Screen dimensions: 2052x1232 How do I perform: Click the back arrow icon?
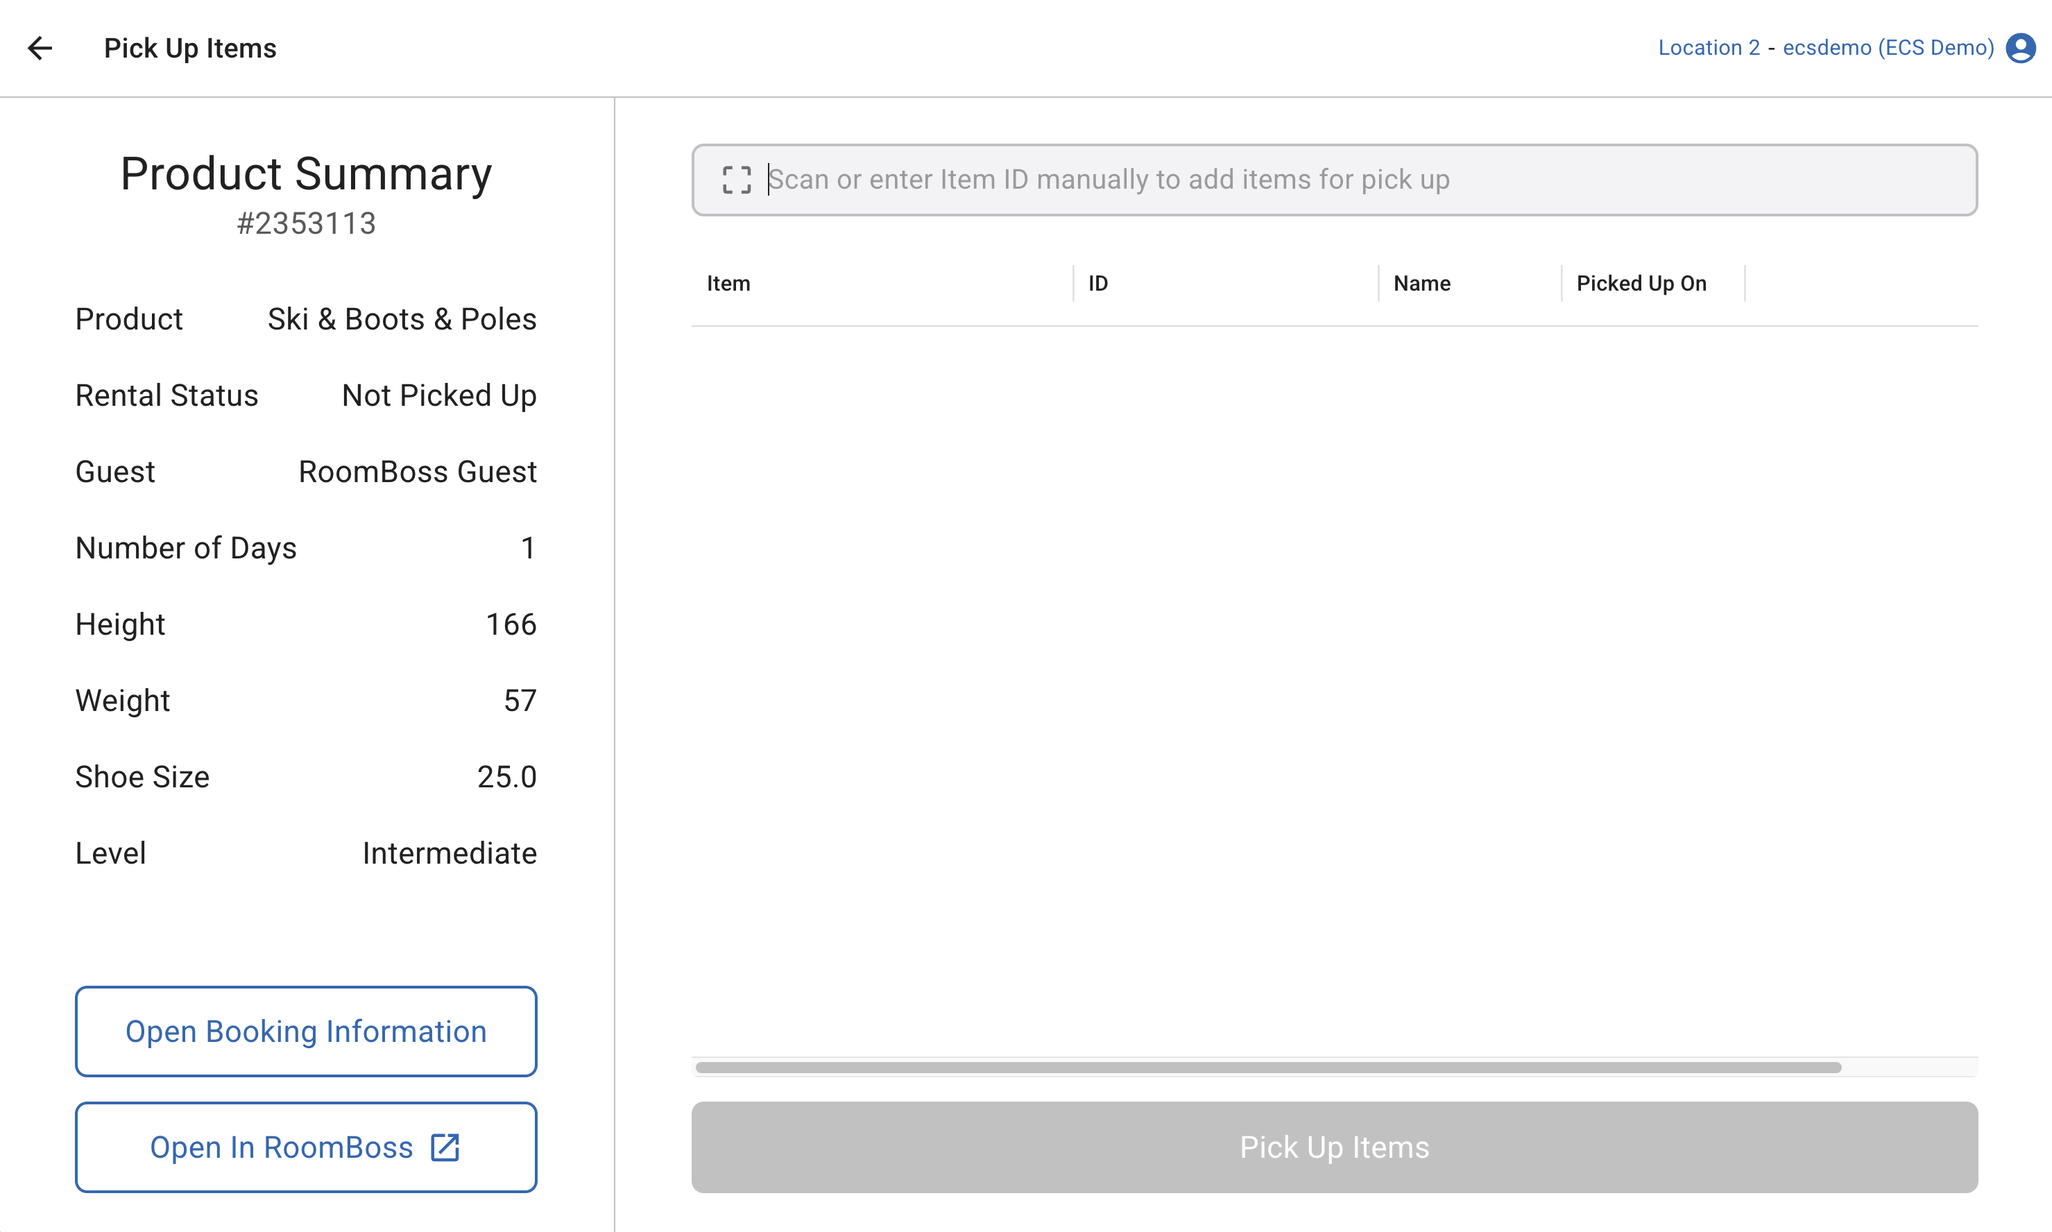point(40,48)
